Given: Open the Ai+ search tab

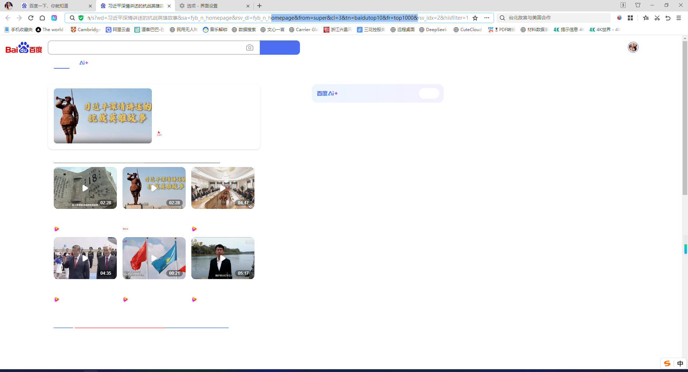Looking at the screenshot, I should click(x=83, y=63).
